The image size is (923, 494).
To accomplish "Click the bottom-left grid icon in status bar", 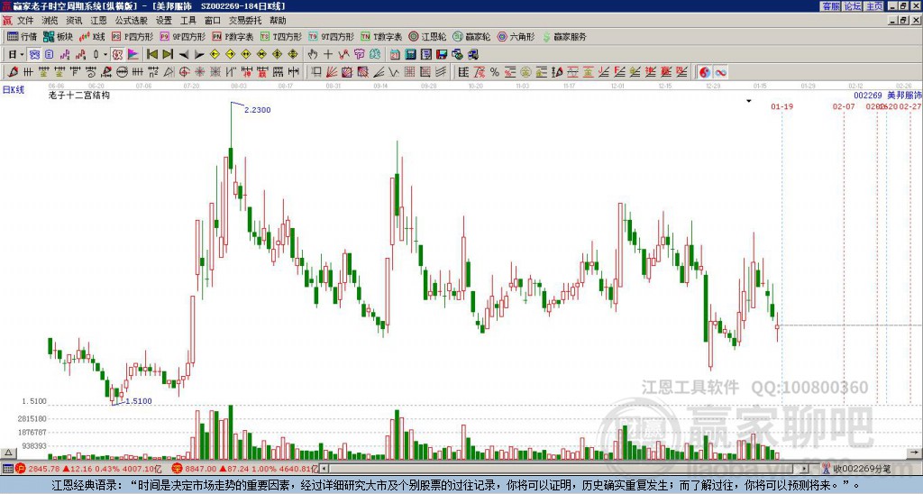I will (x=7, y=469).
